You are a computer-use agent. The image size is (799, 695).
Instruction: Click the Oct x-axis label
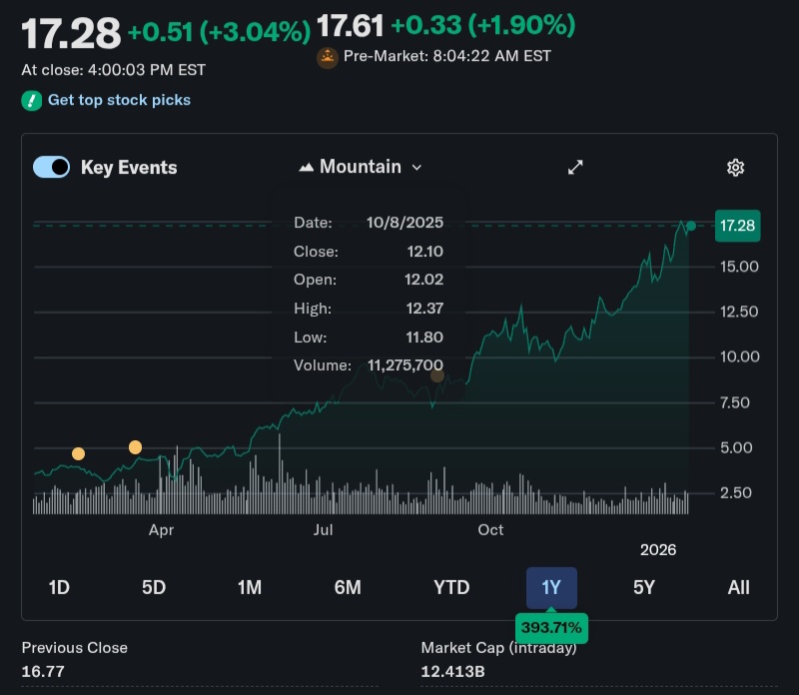(x=490, y=530)
